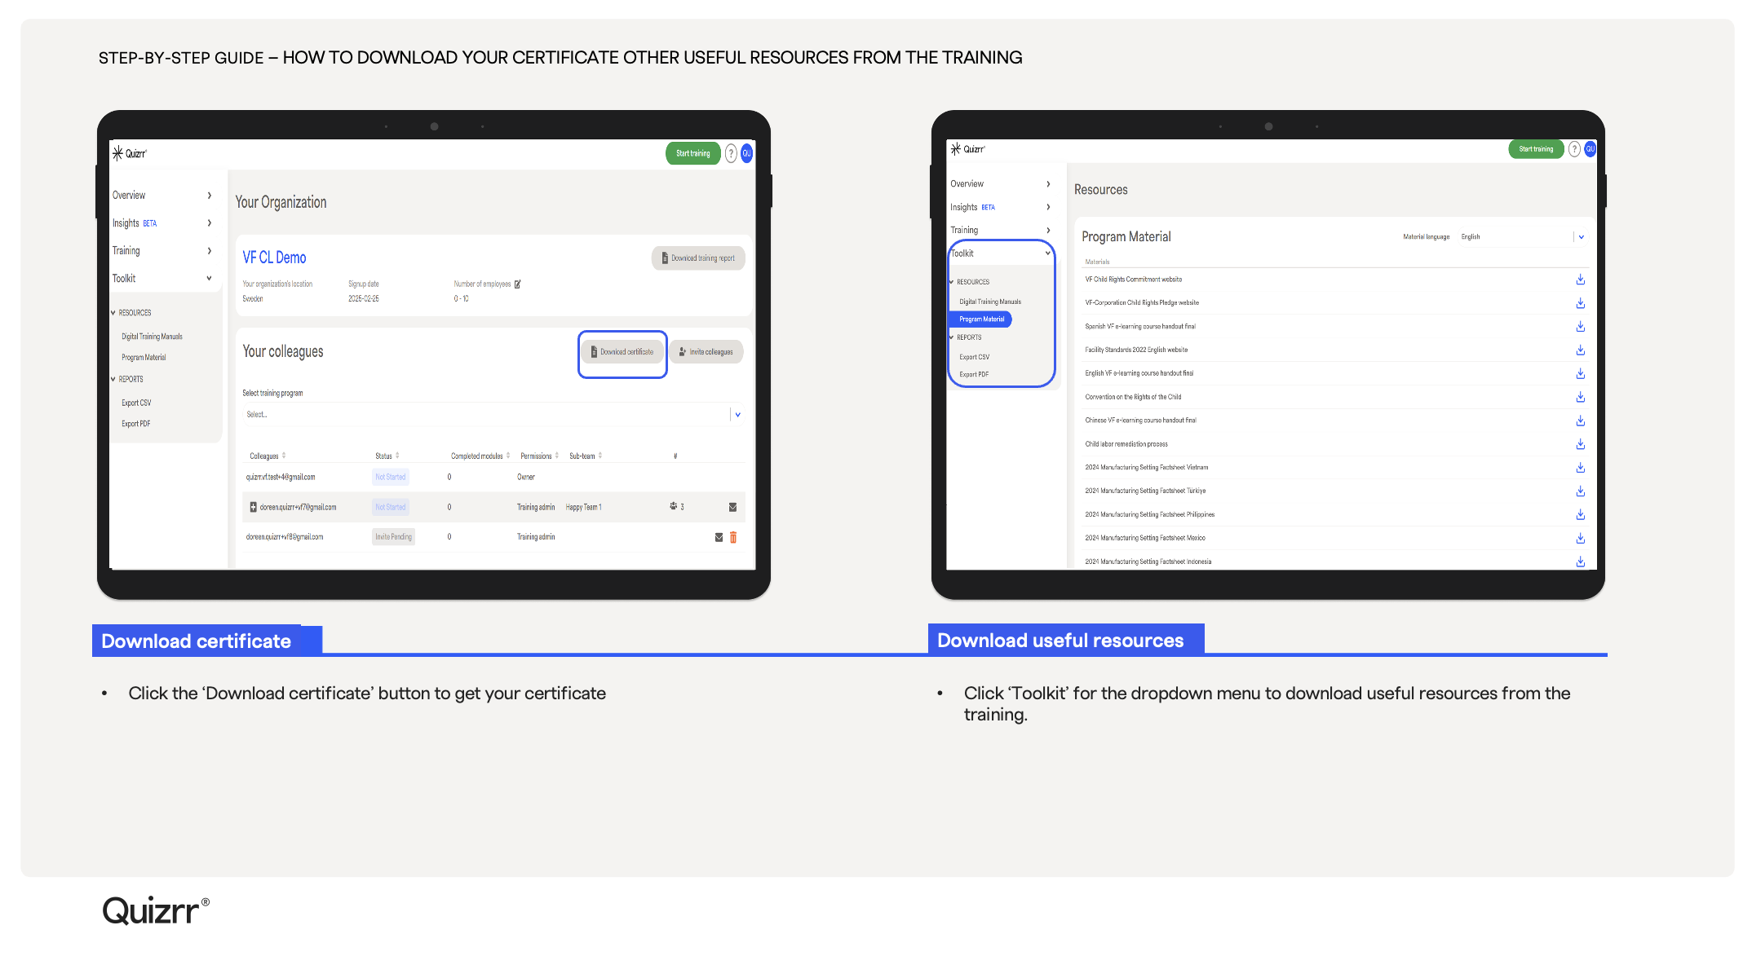
Task: Download VF Child Rights Commitment website material
Action: (1580, 280)
